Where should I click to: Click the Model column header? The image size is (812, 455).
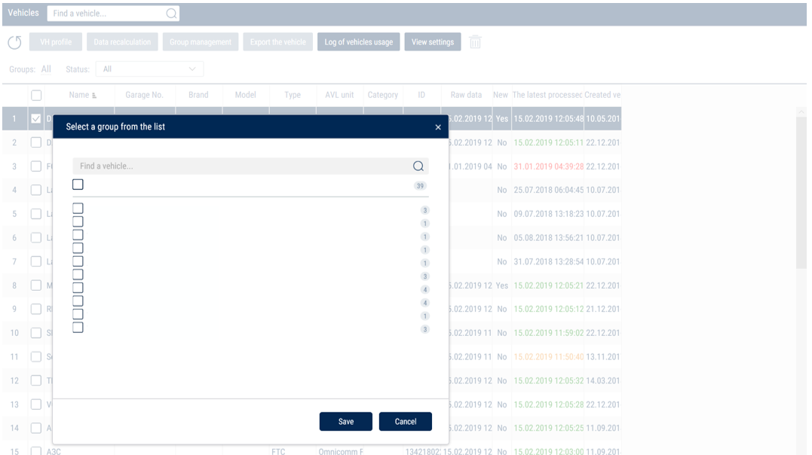click(246, 95)
